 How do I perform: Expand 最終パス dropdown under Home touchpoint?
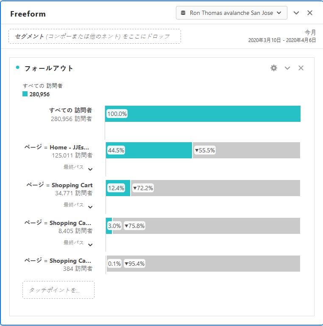pos(90,169)
